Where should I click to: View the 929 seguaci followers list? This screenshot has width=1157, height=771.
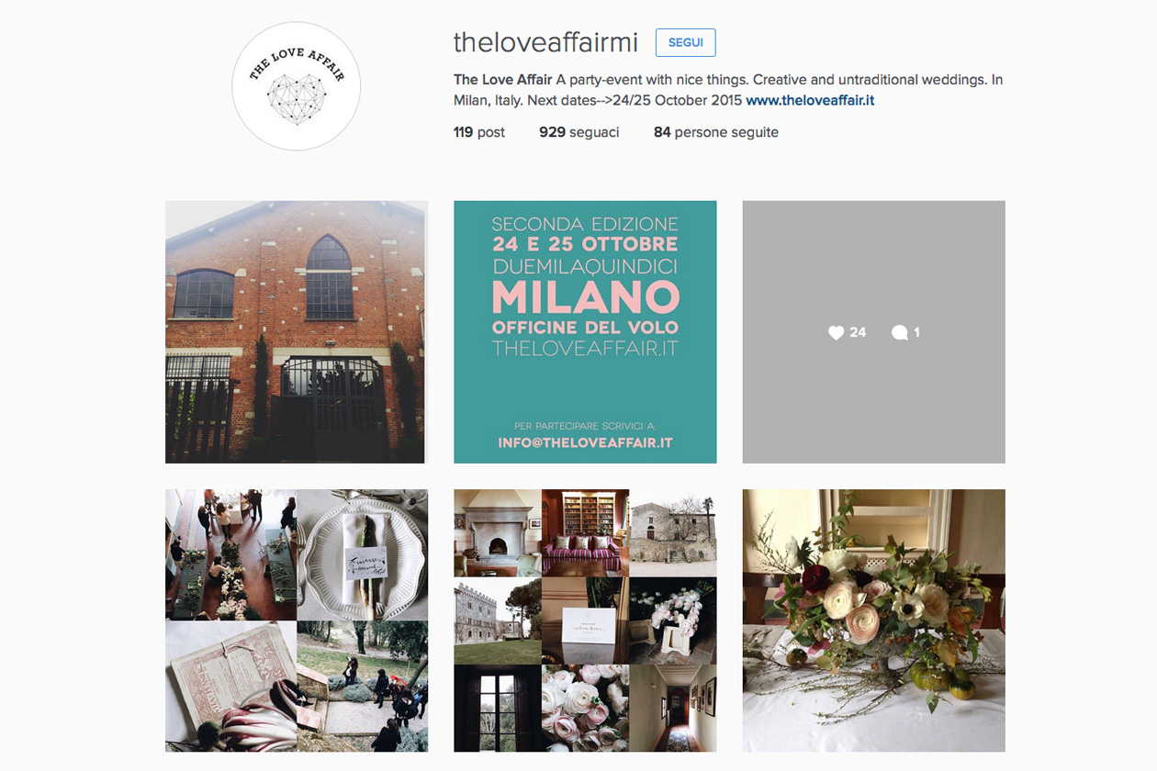[x=579, y=132]
